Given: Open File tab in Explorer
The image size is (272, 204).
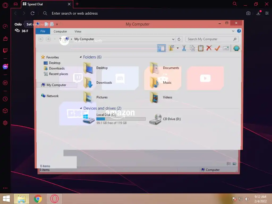Looking at the screenshot, I should click(x=43, y=31).
